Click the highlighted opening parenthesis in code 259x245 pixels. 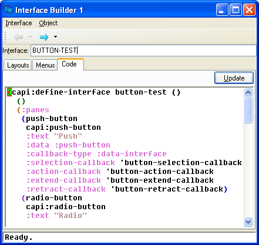coord(9,92)
